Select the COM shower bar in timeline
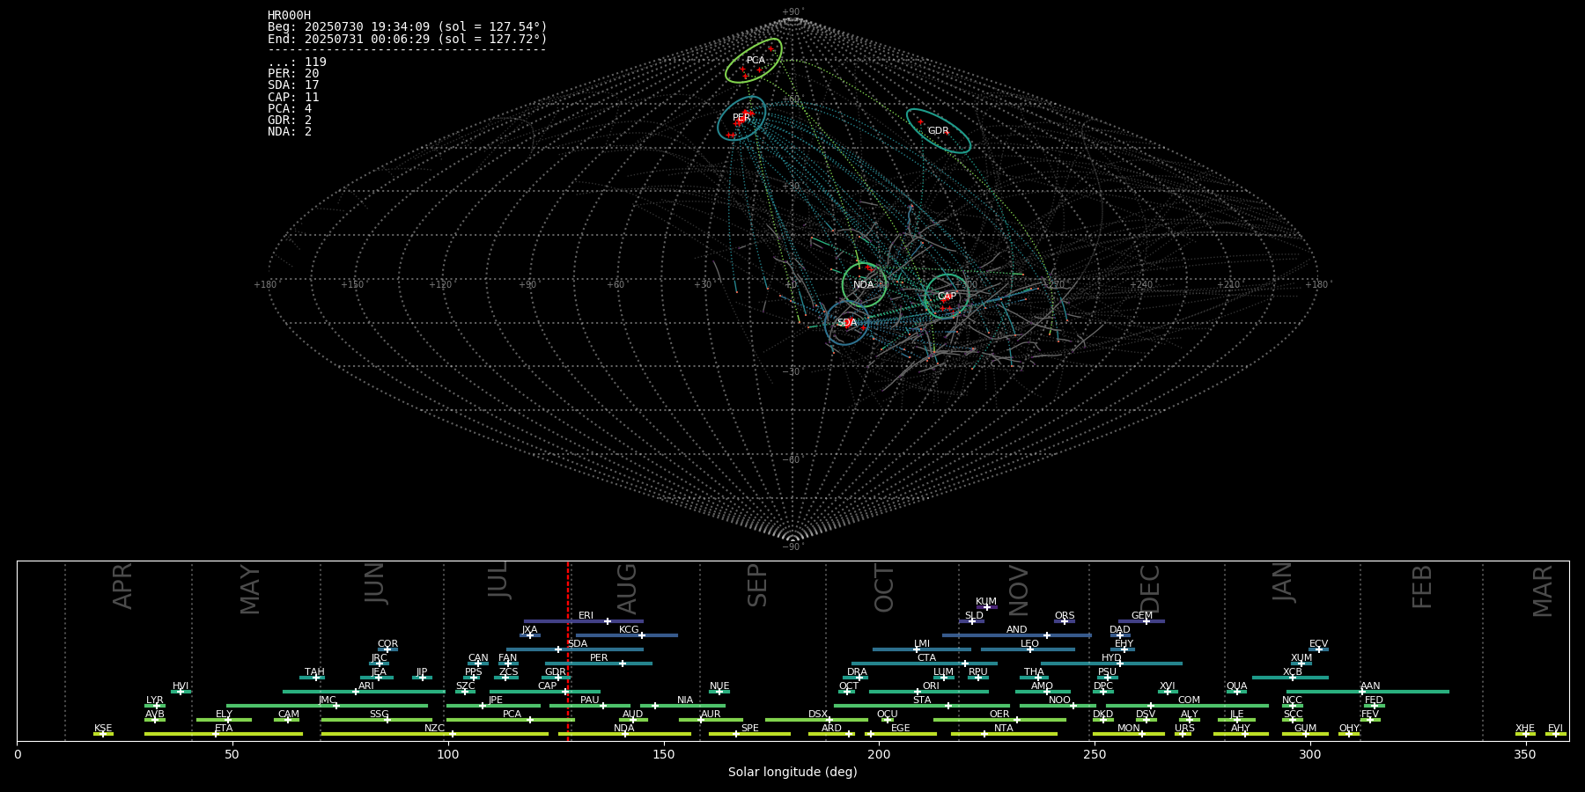Image resolution: width=1585 pixels, height=792 pixels. pyautogui.click(x=1188, y=706)
